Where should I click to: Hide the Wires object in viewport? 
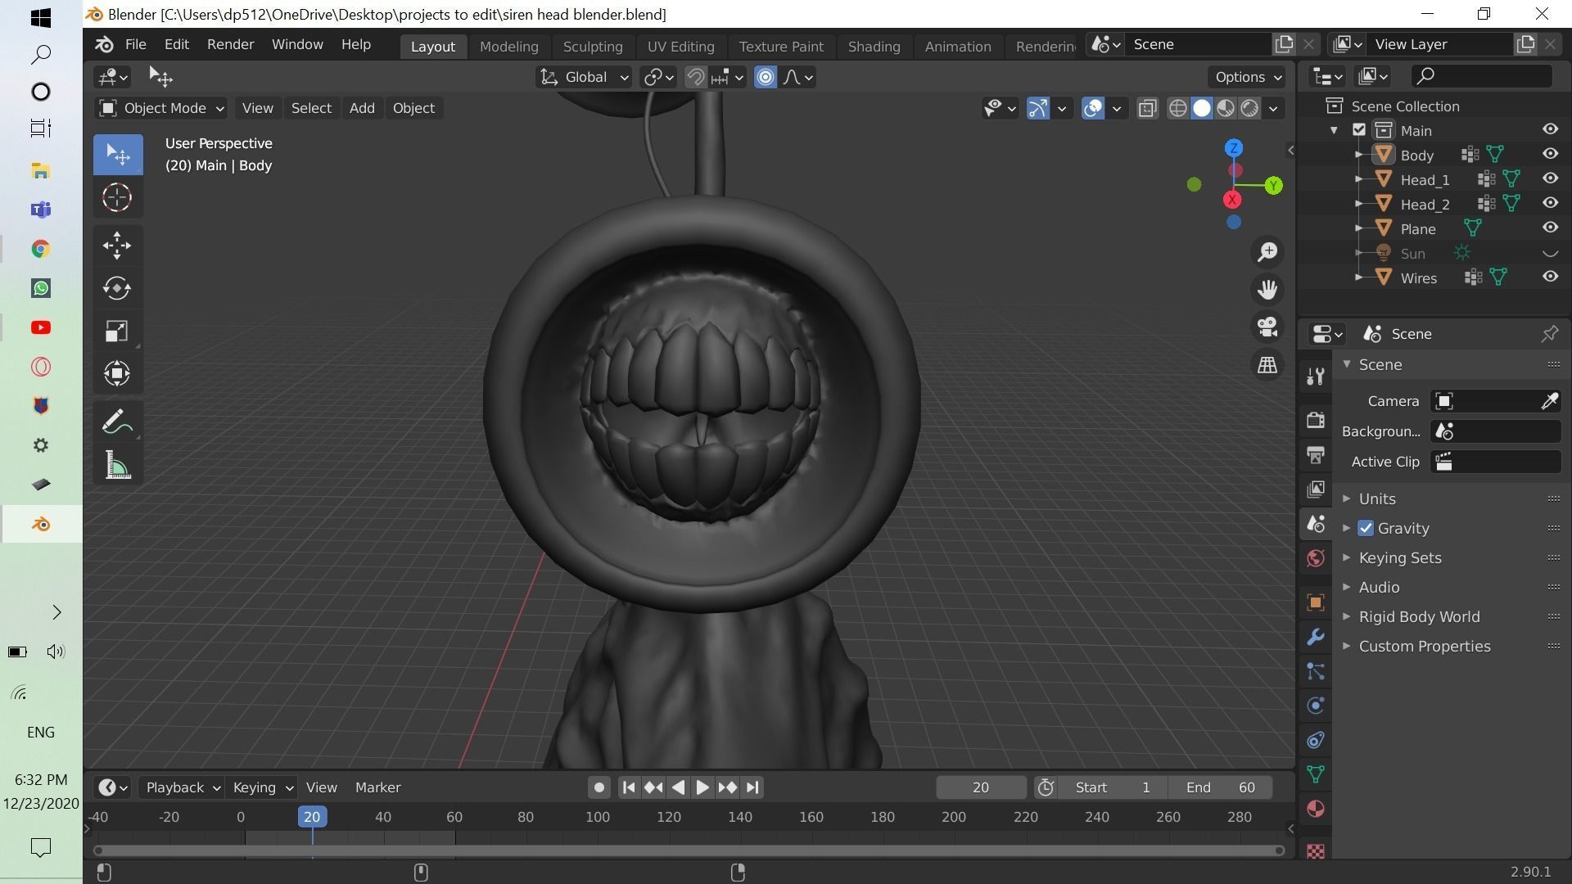[x=1550, y=277]
